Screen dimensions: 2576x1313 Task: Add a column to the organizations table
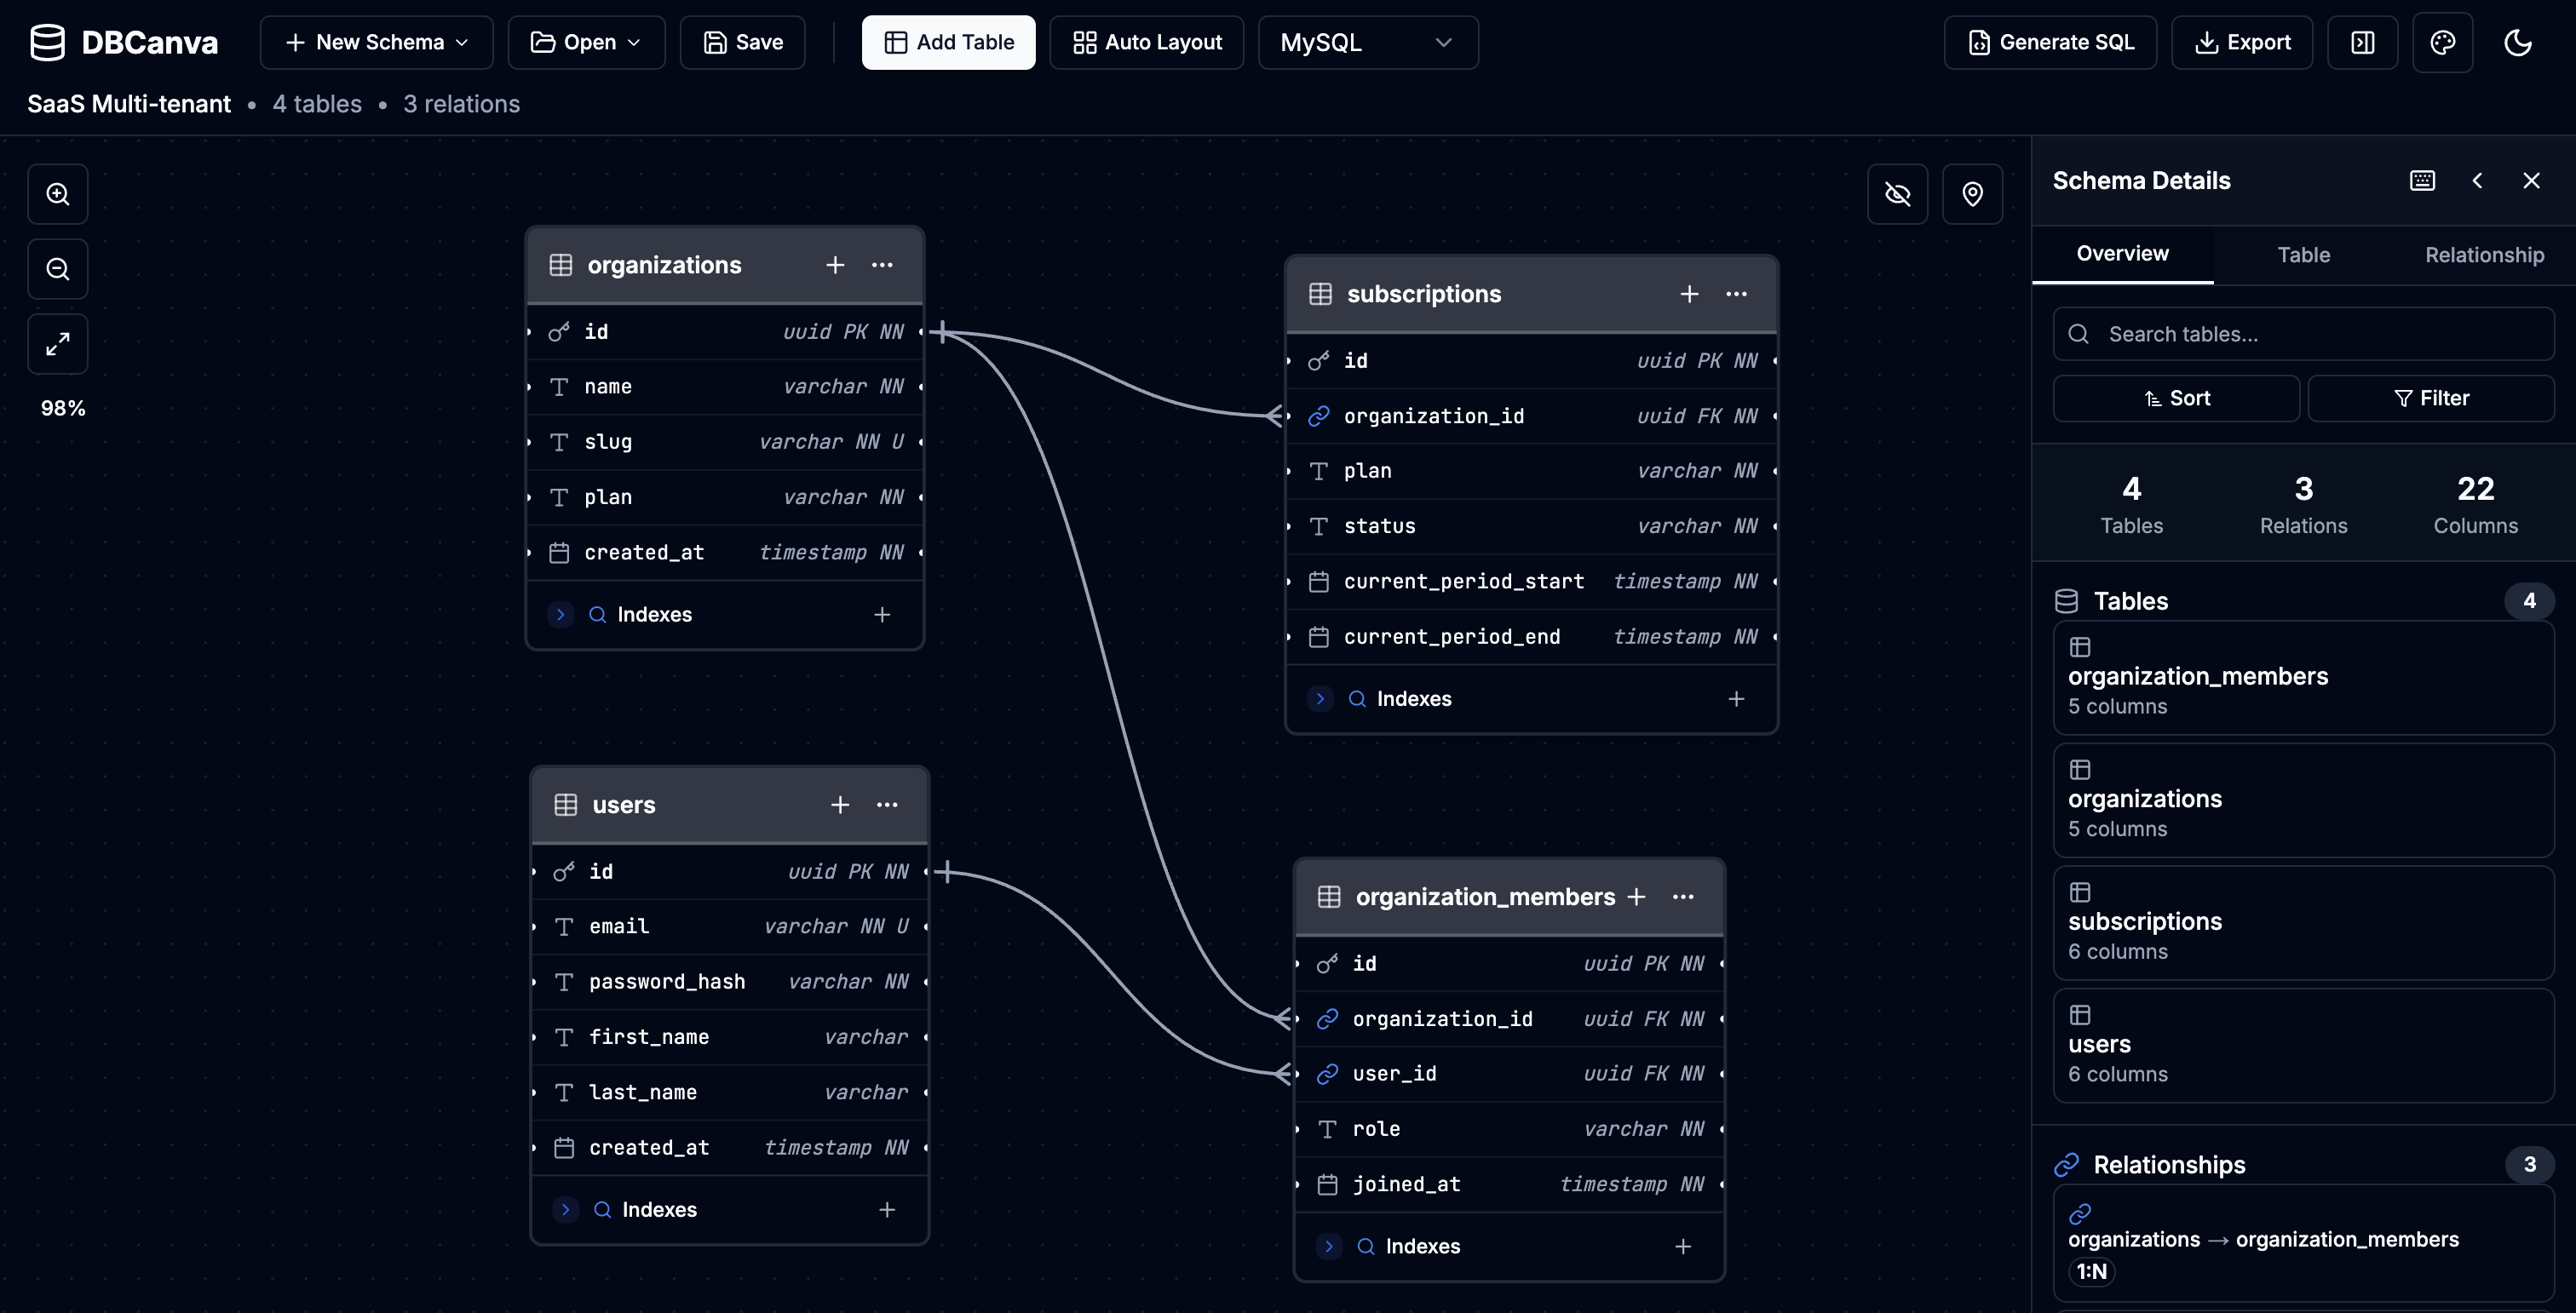point(835,265)
